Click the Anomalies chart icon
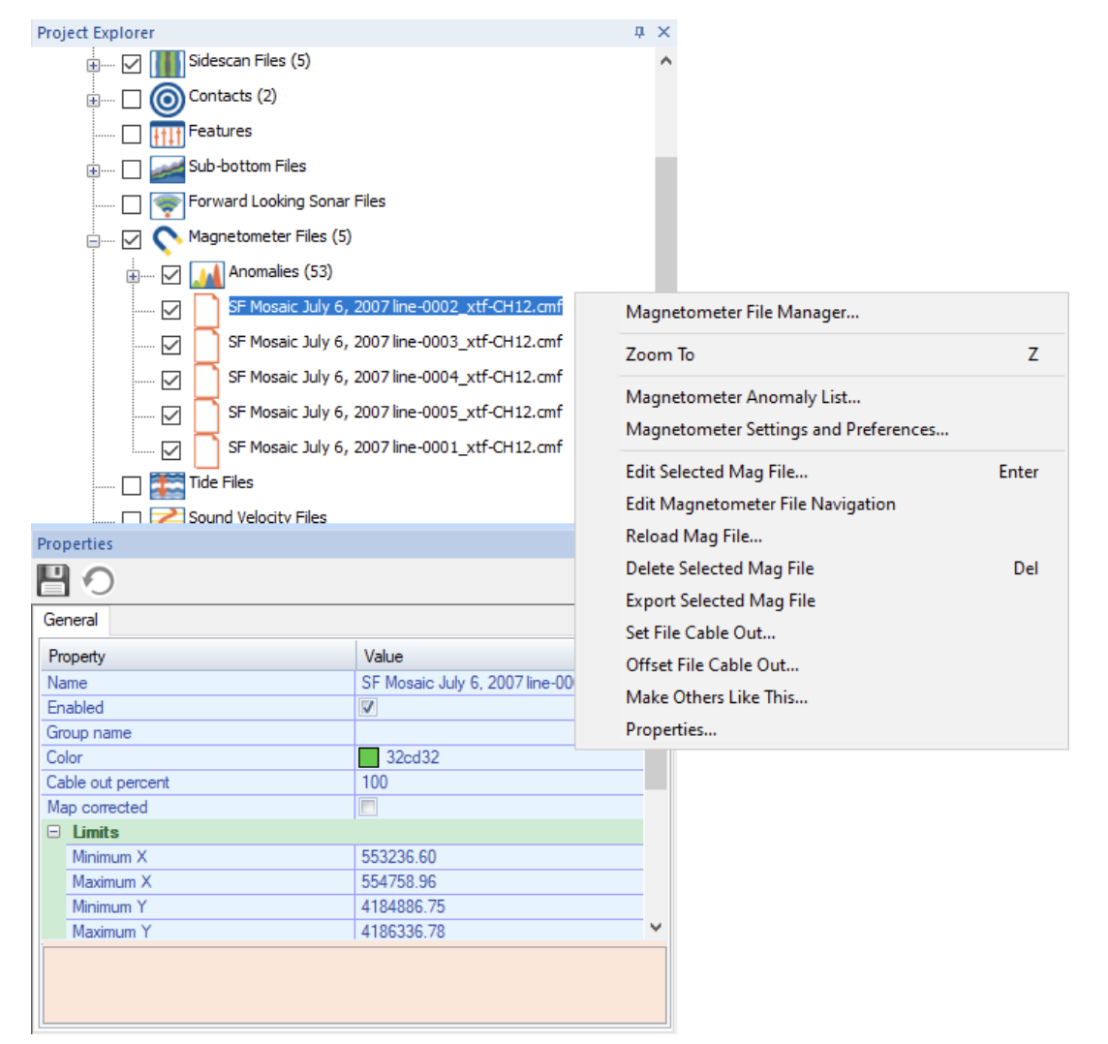 (206, 275)
